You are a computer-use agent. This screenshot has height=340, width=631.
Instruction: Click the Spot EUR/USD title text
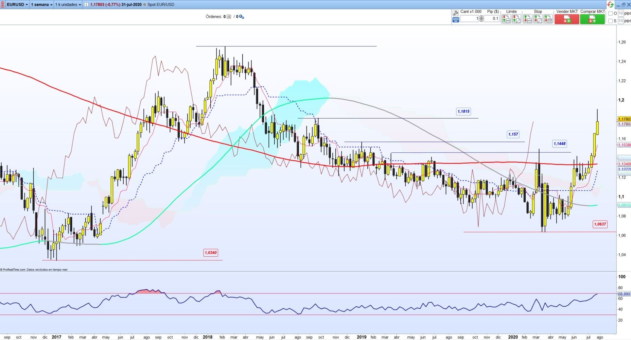pyautogui.click(x=161, y=4)
